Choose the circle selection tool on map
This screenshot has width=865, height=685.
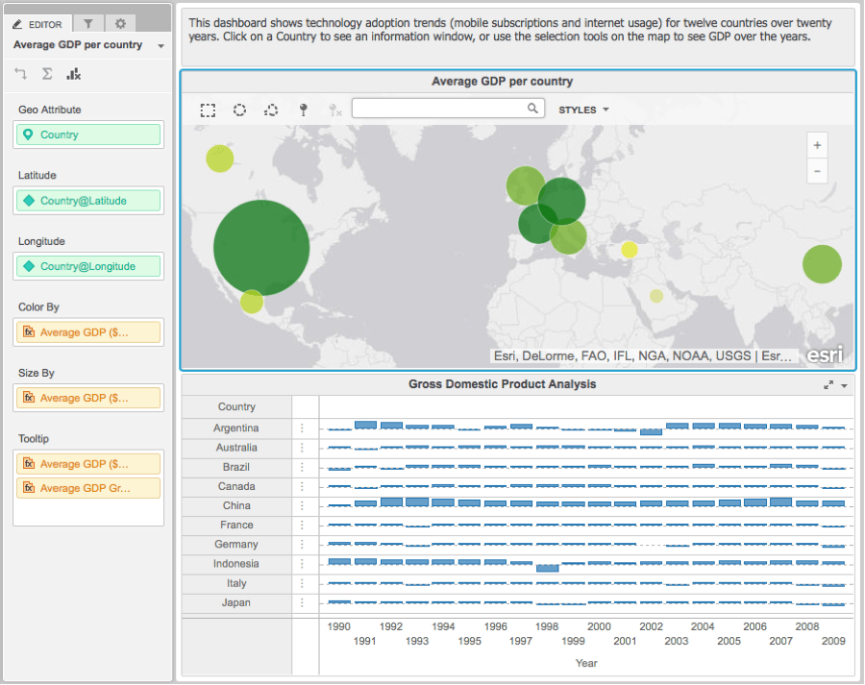pos(239,110)
